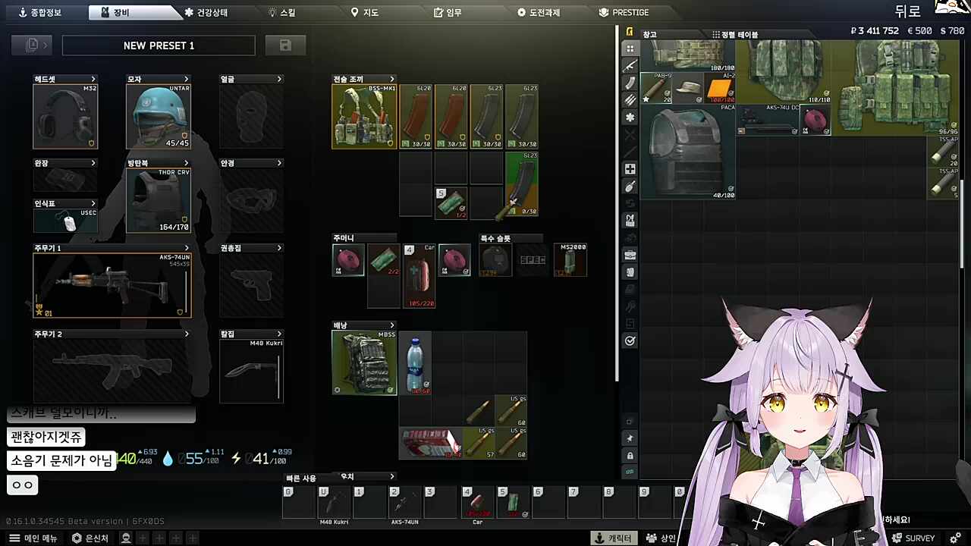Expand the 안경 eyewear slot arrow
This screenshot has width=971, height=546.
[x=279, y=163]
